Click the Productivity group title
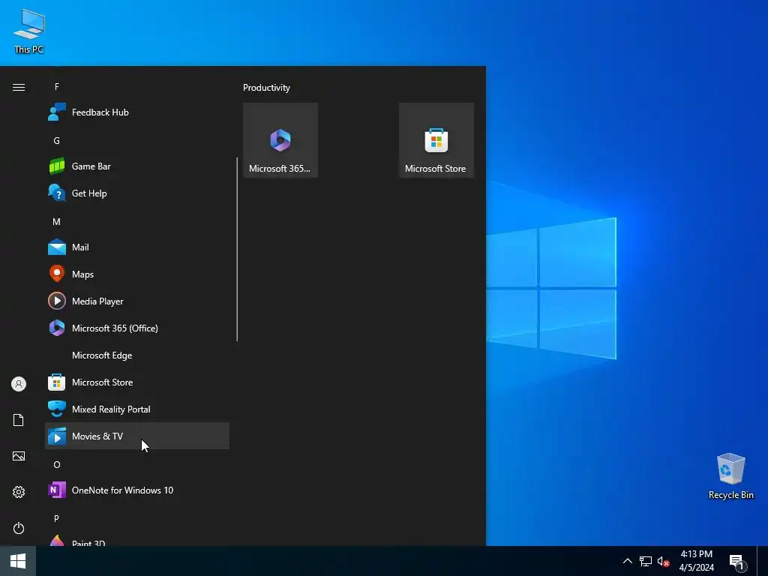This screenshot has width=768, height=576. pyautogui.click(x=266, y=88)
